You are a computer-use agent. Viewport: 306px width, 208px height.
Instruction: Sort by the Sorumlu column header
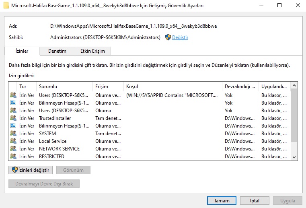point(64,86)
